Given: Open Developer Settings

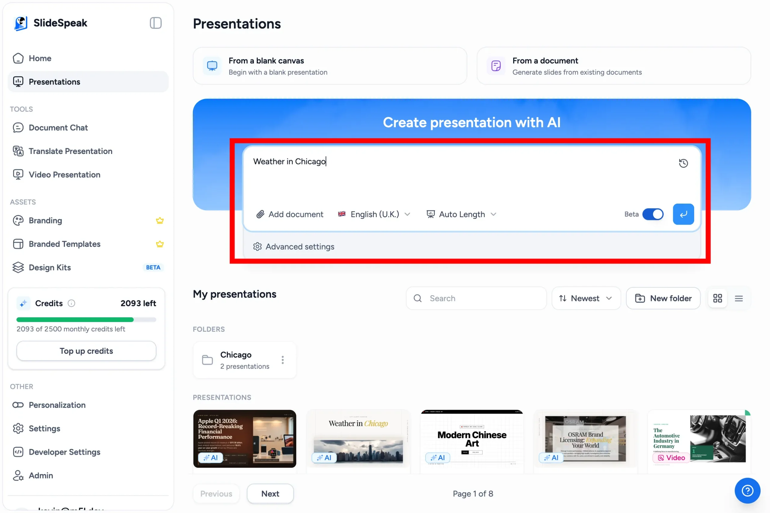Looking at the screenshot, I should click(88, 452).
